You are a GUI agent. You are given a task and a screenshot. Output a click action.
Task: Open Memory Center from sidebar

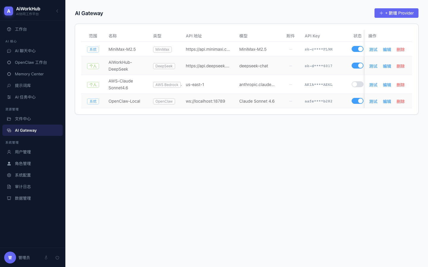[x=33, y=74]
